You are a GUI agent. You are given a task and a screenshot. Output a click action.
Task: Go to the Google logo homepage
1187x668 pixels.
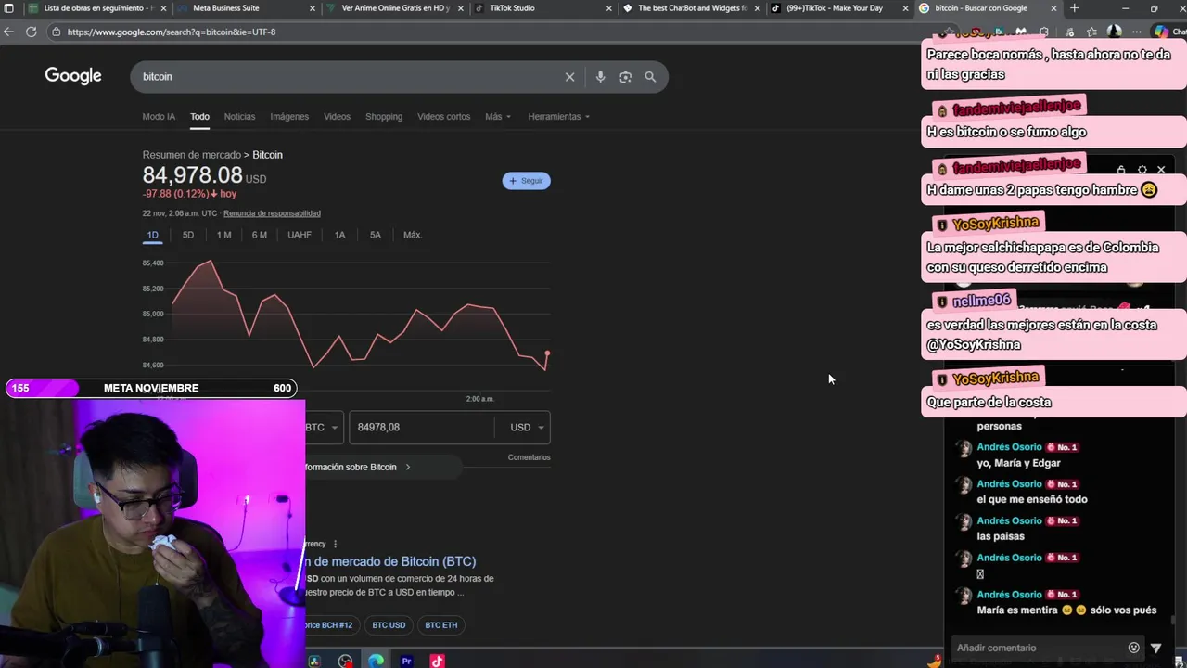coord(73,76)
